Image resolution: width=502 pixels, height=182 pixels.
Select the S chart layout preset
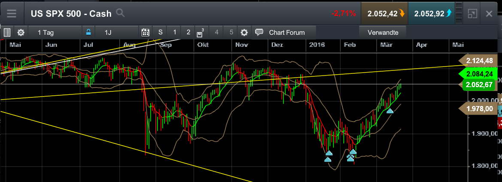click(x=160, y=32)
